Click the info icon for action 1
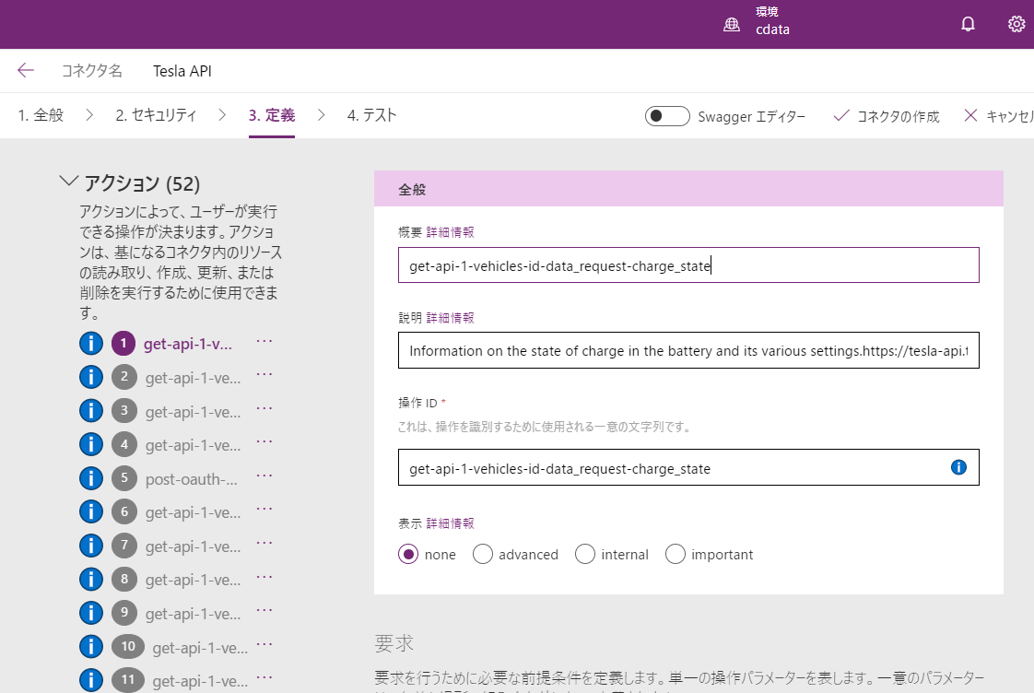 coord(91,344)
